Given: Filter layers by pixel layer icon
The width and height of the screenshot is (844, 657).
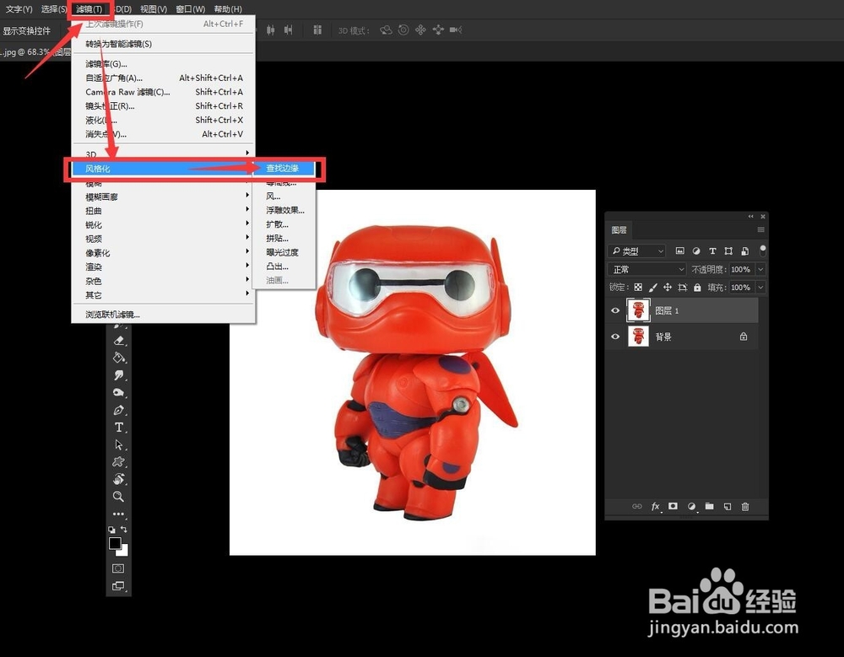Looking at the screenshot, I should (679, 250).
